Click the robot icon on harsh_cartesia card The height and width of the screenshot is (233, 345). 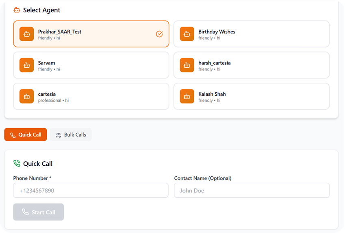point(187,65)
